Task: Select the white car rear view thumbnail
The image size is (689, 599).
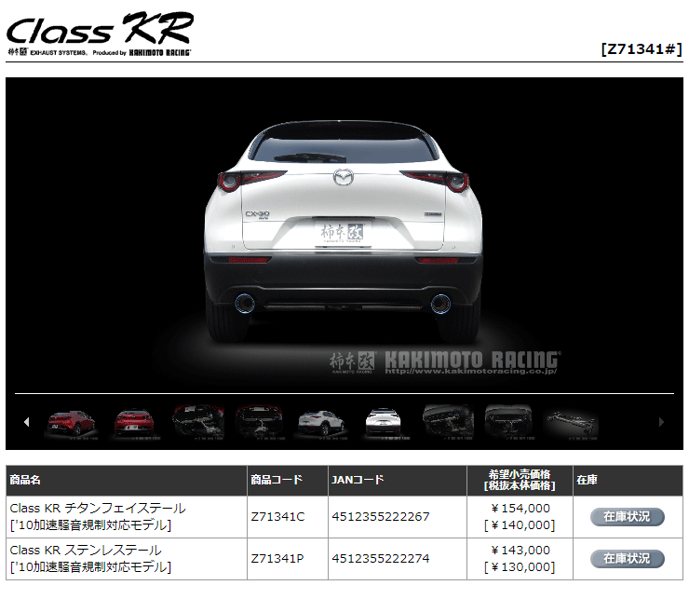Action: click(x=383, y=422)
